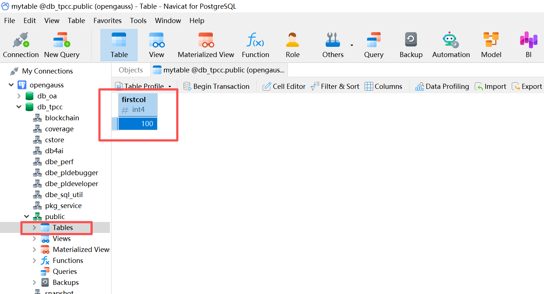The image size is (544, 294).
Task: Open the BI icon
Action: click(x=529, y=45)
